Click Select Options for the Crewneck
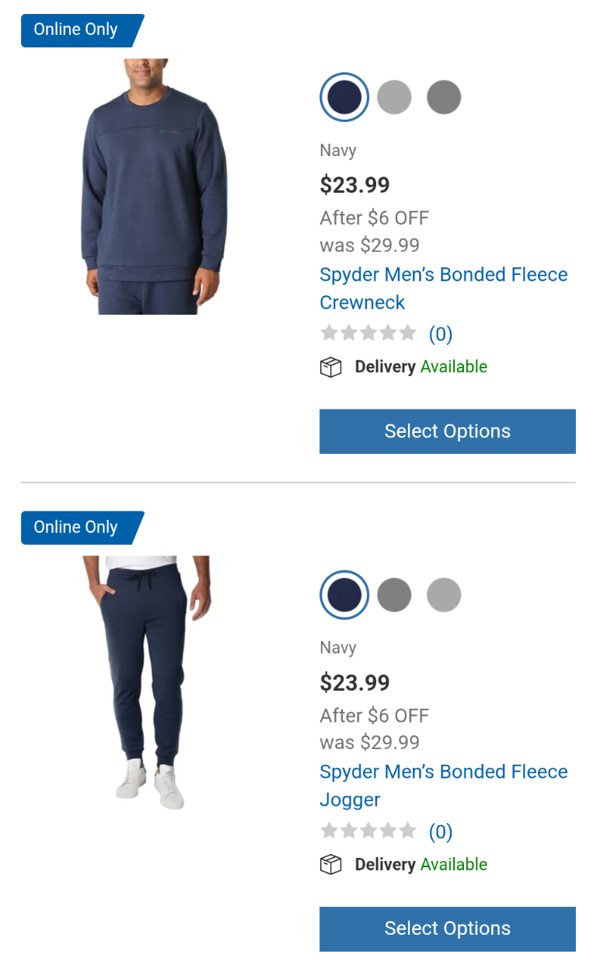 click(x=448, y=431)
